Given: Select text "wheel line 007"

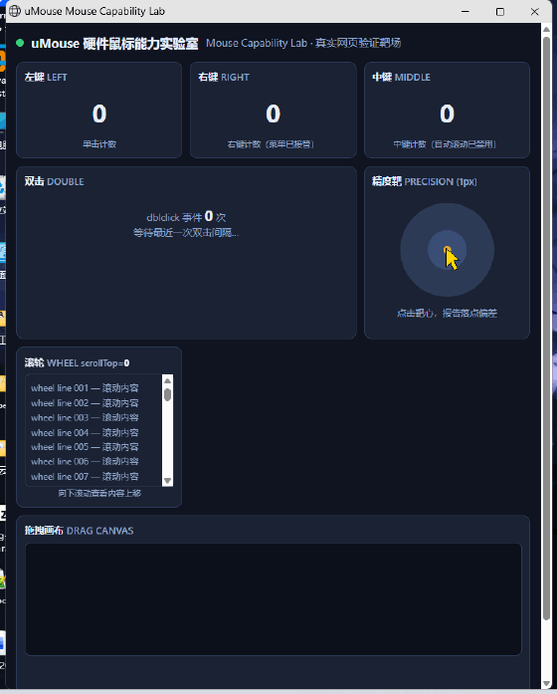Looking at the screenshot, I should click(x=60, y=477).
